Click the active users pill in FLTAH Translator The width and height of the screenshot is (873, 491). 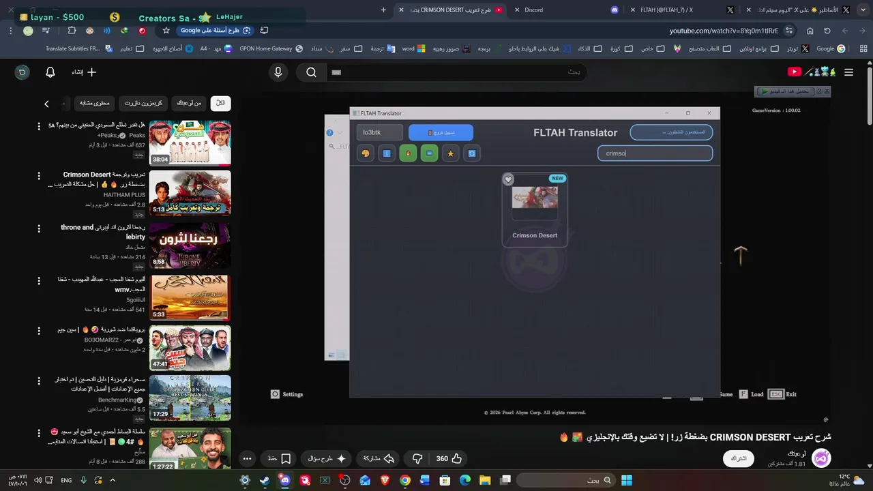point(671,132)
